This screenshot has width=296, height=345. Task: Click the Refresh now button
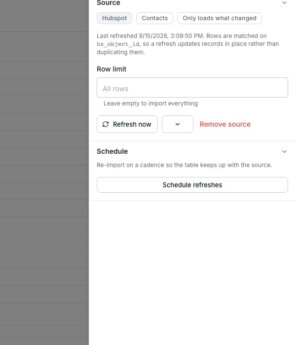(x=127, y=124)
